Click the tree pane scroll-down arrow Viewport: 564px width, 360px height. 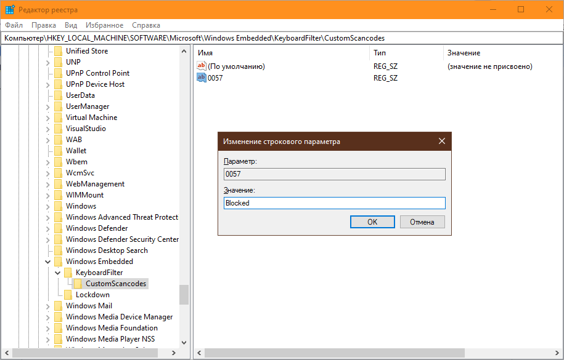click(184, 342)
